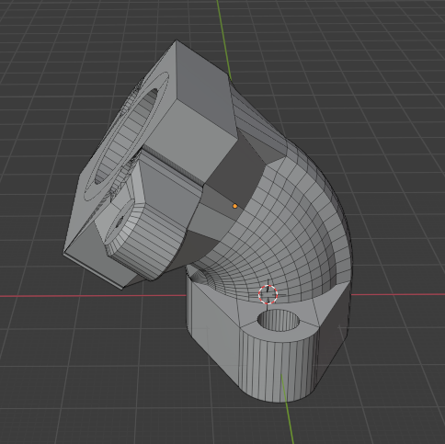
Task: Click the small hole on the hexagonal boss
Action: tap(120, 222)
